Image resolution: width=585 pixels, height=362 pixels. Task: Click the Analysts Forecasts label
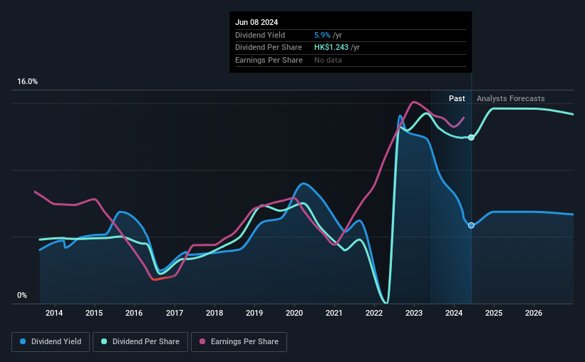click(x=510, y=98)
